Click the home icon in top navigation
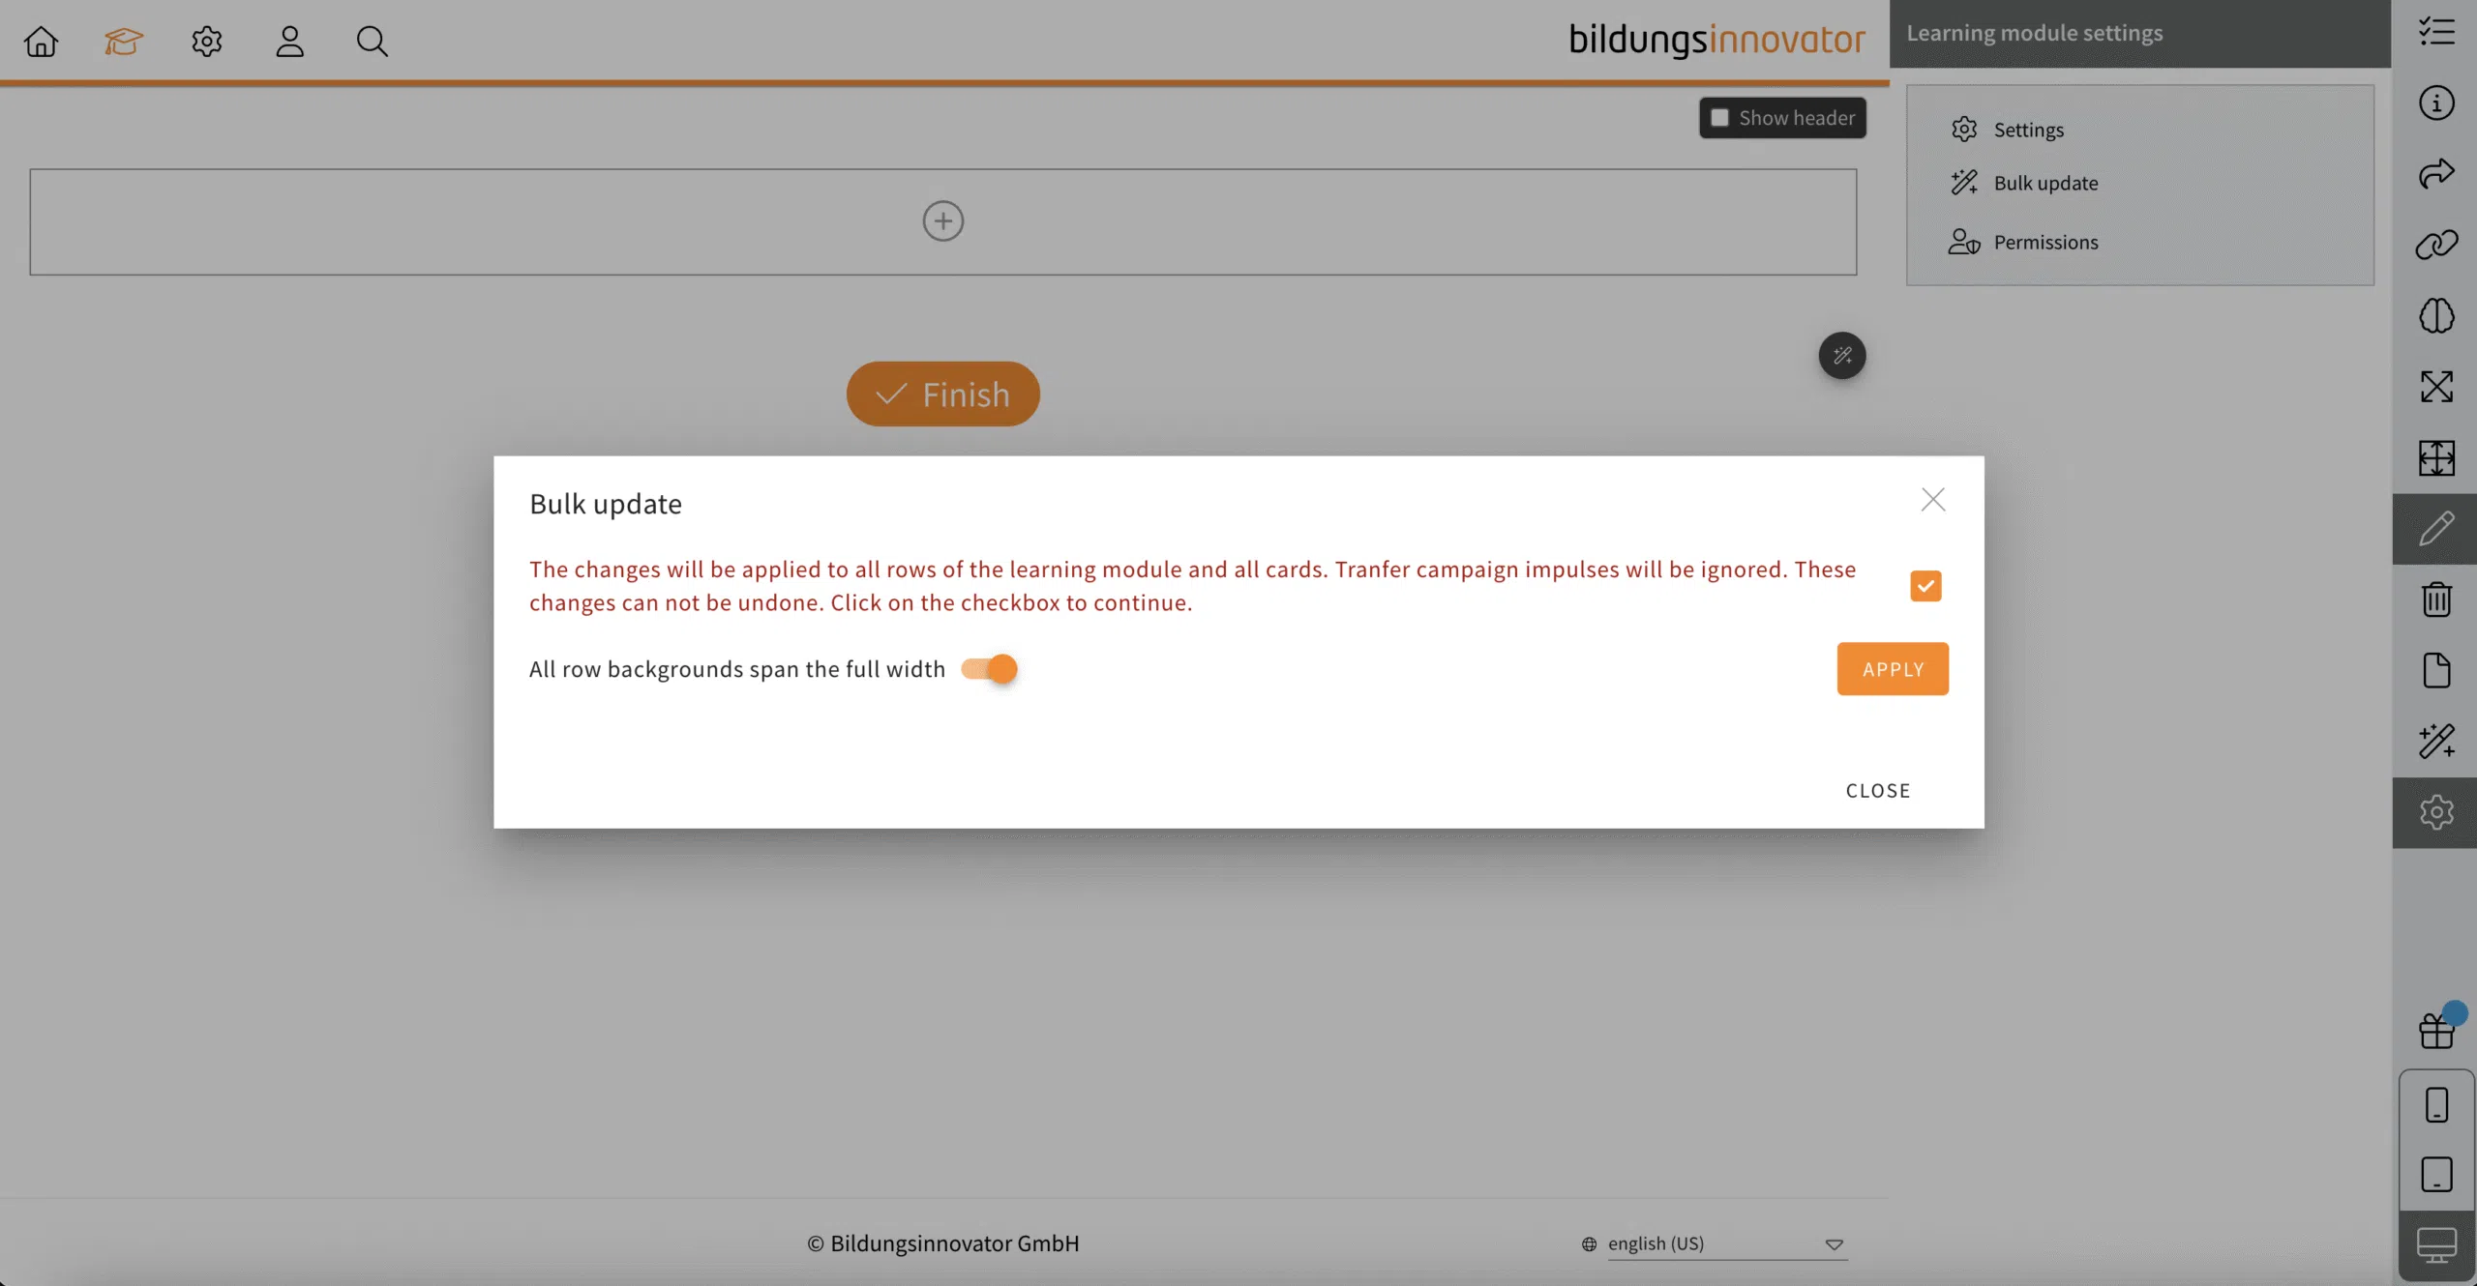The width and height of the screenshot is (2477, 1286). [41, 42]
